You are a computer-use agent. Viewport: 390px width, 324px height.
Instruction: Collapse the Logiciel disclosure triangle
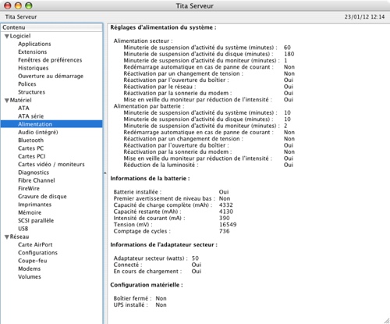[x=7, y=37]
